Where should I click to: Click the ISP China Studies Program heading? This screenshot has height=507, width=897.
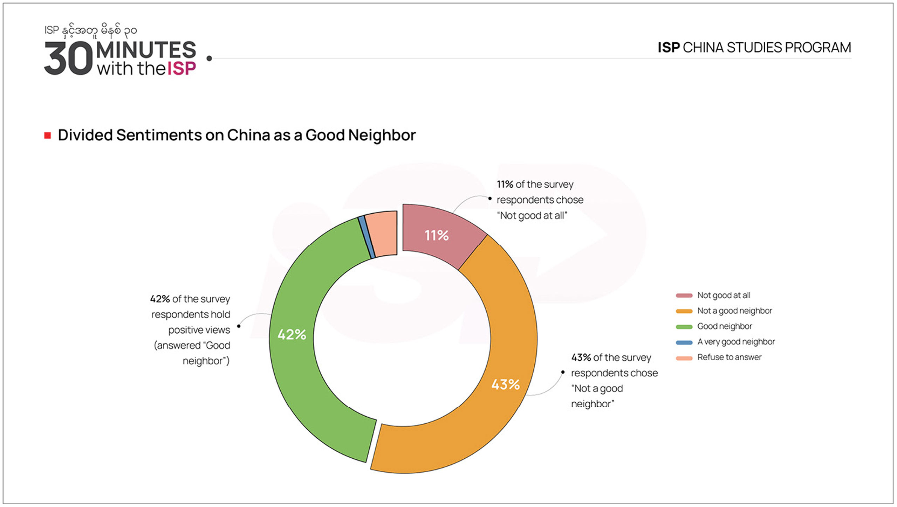[754, 48]
